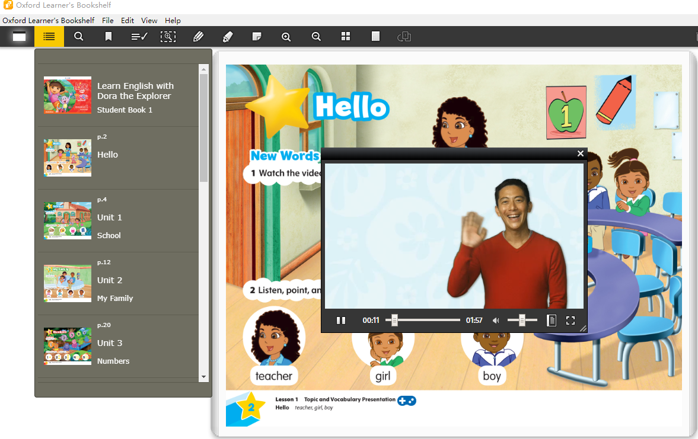The width and height of the screenshot is (698, 439).
Task: Click the 'girl' word label
Action: pyautogui.click(x=383, y=376)
